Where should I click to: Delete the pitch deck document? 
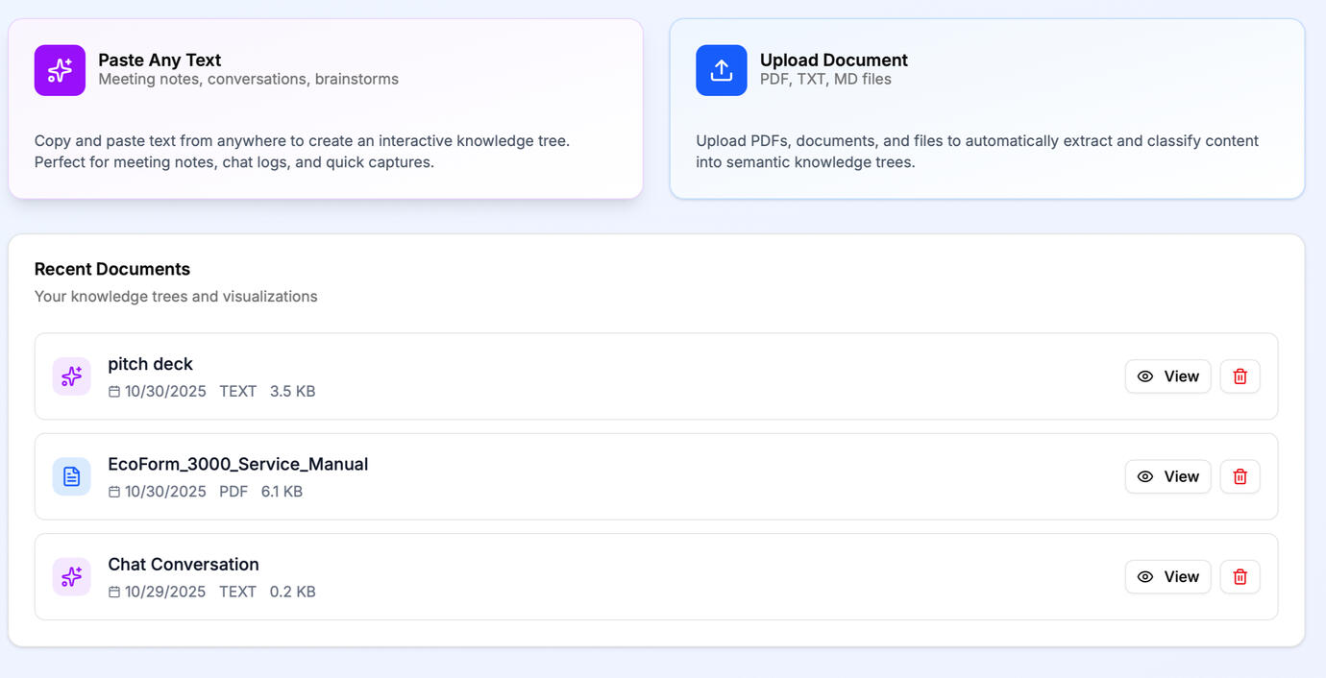[x=1240, y=376]
